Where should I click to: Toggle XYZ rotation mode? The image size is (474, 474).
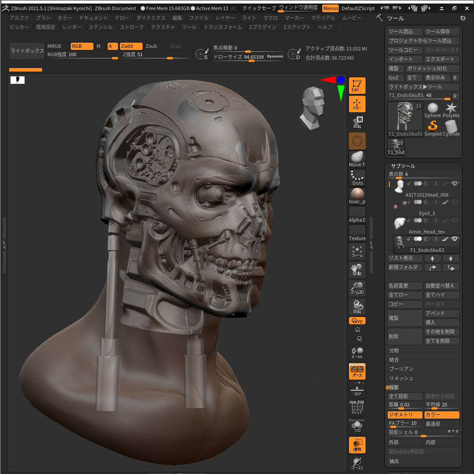(357, 321)
